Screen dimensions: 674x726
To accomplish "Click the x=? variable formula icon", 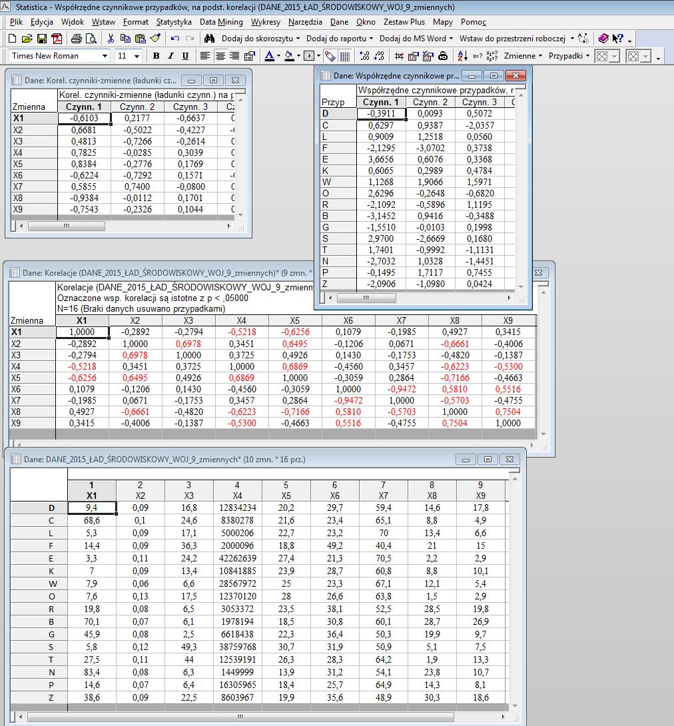I will pyautogui.click(x=478, y=56).
